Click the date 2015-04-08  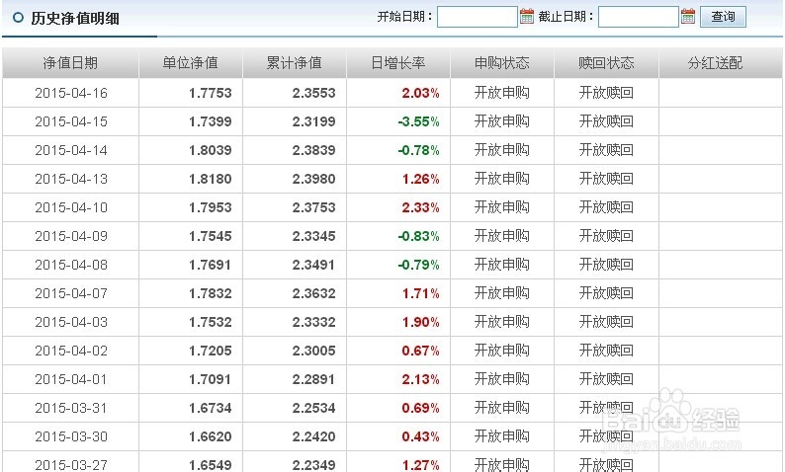point(71,265)
